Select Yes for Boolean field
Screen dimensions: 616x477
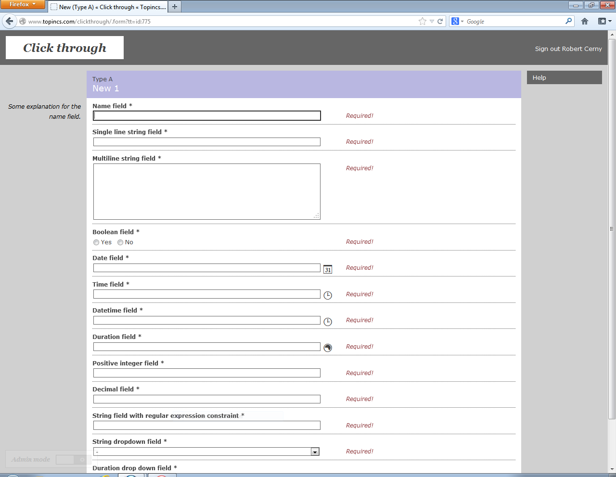point(96,242)
